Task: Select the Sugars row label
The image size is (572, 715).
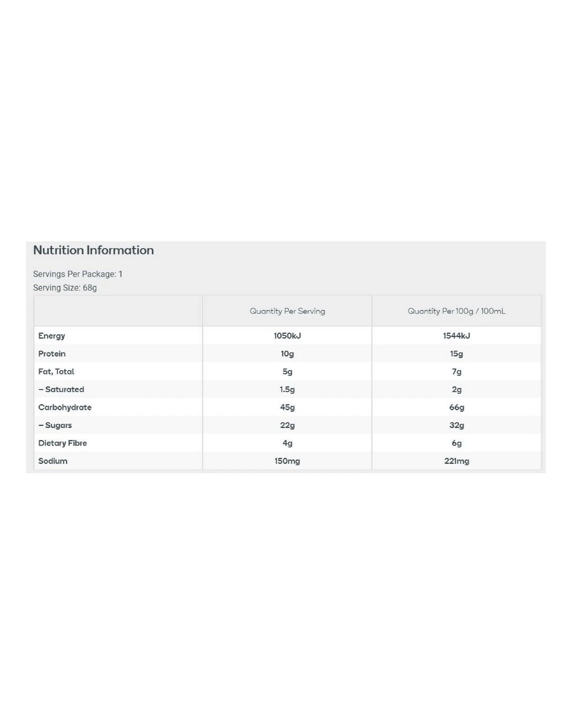Action: (x=56, y=425)
